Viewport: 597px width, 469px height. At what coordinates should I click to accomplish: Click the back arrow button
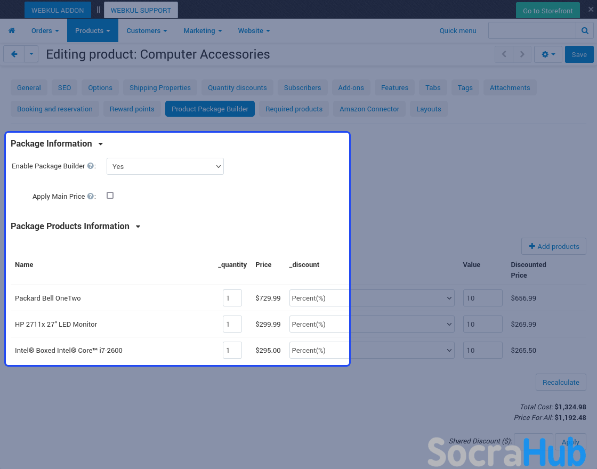point(14,54)
